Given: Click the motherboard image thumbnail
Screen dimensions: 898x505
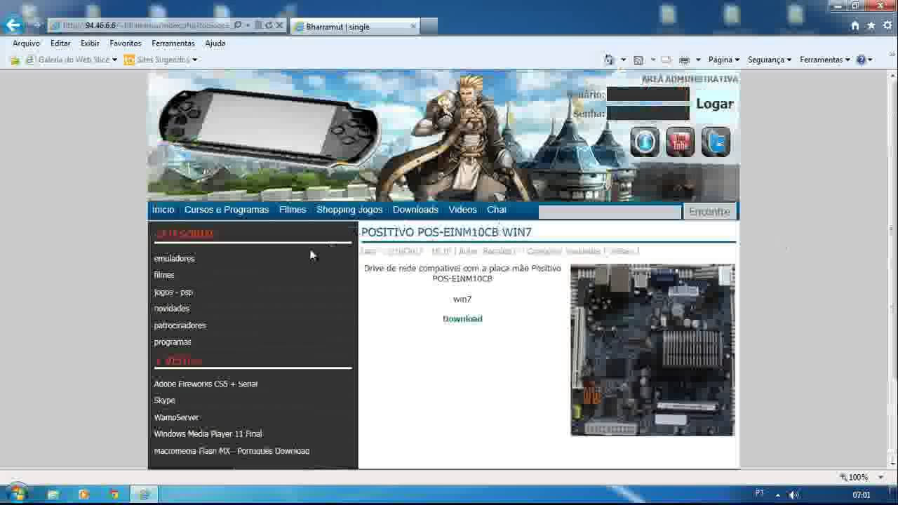Looking at the screenshot, I should point(652,350).
